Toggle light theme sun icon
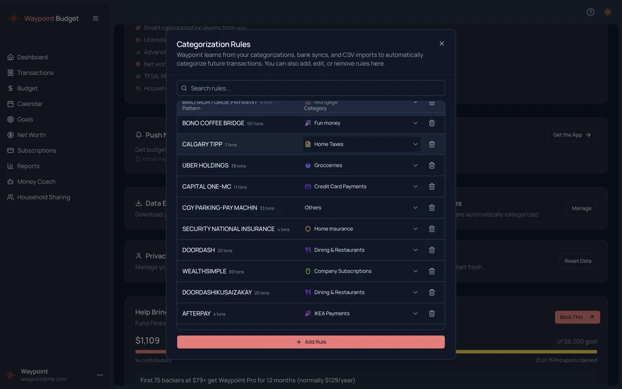Viewport: 622px width, 389px height. (607, 12)
